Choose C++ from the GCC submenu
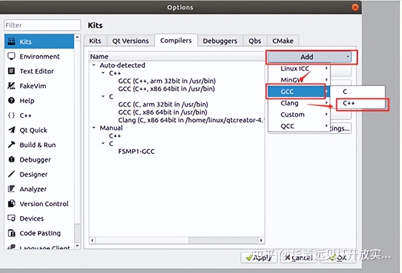The height and width of the screenshot is (273, 402). coord(349,103)
